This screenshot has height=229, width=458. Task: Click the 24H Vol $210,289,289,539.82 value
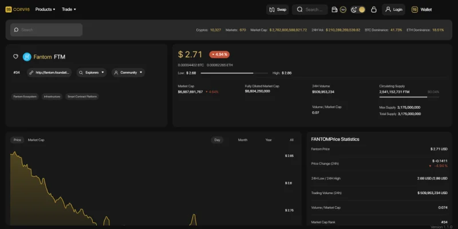click(x=343, y=30)
